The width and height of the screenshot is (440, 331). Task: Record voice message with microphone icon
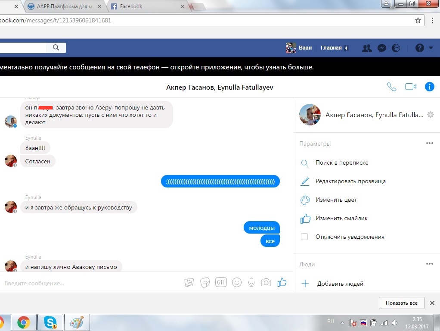pyautogui.click(x=251, y=282)
